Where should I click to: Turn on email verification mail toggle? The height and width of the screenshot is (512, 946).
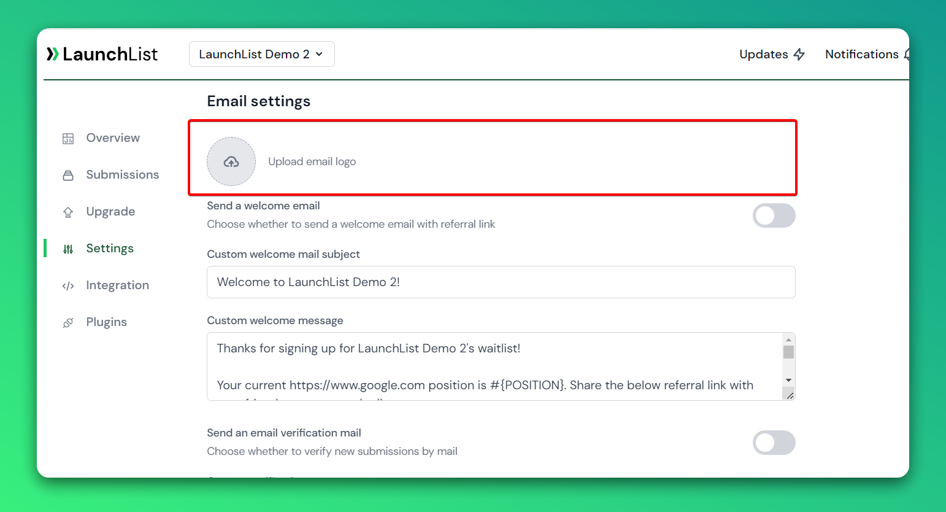pyautogui.click(x=774, y=443)
